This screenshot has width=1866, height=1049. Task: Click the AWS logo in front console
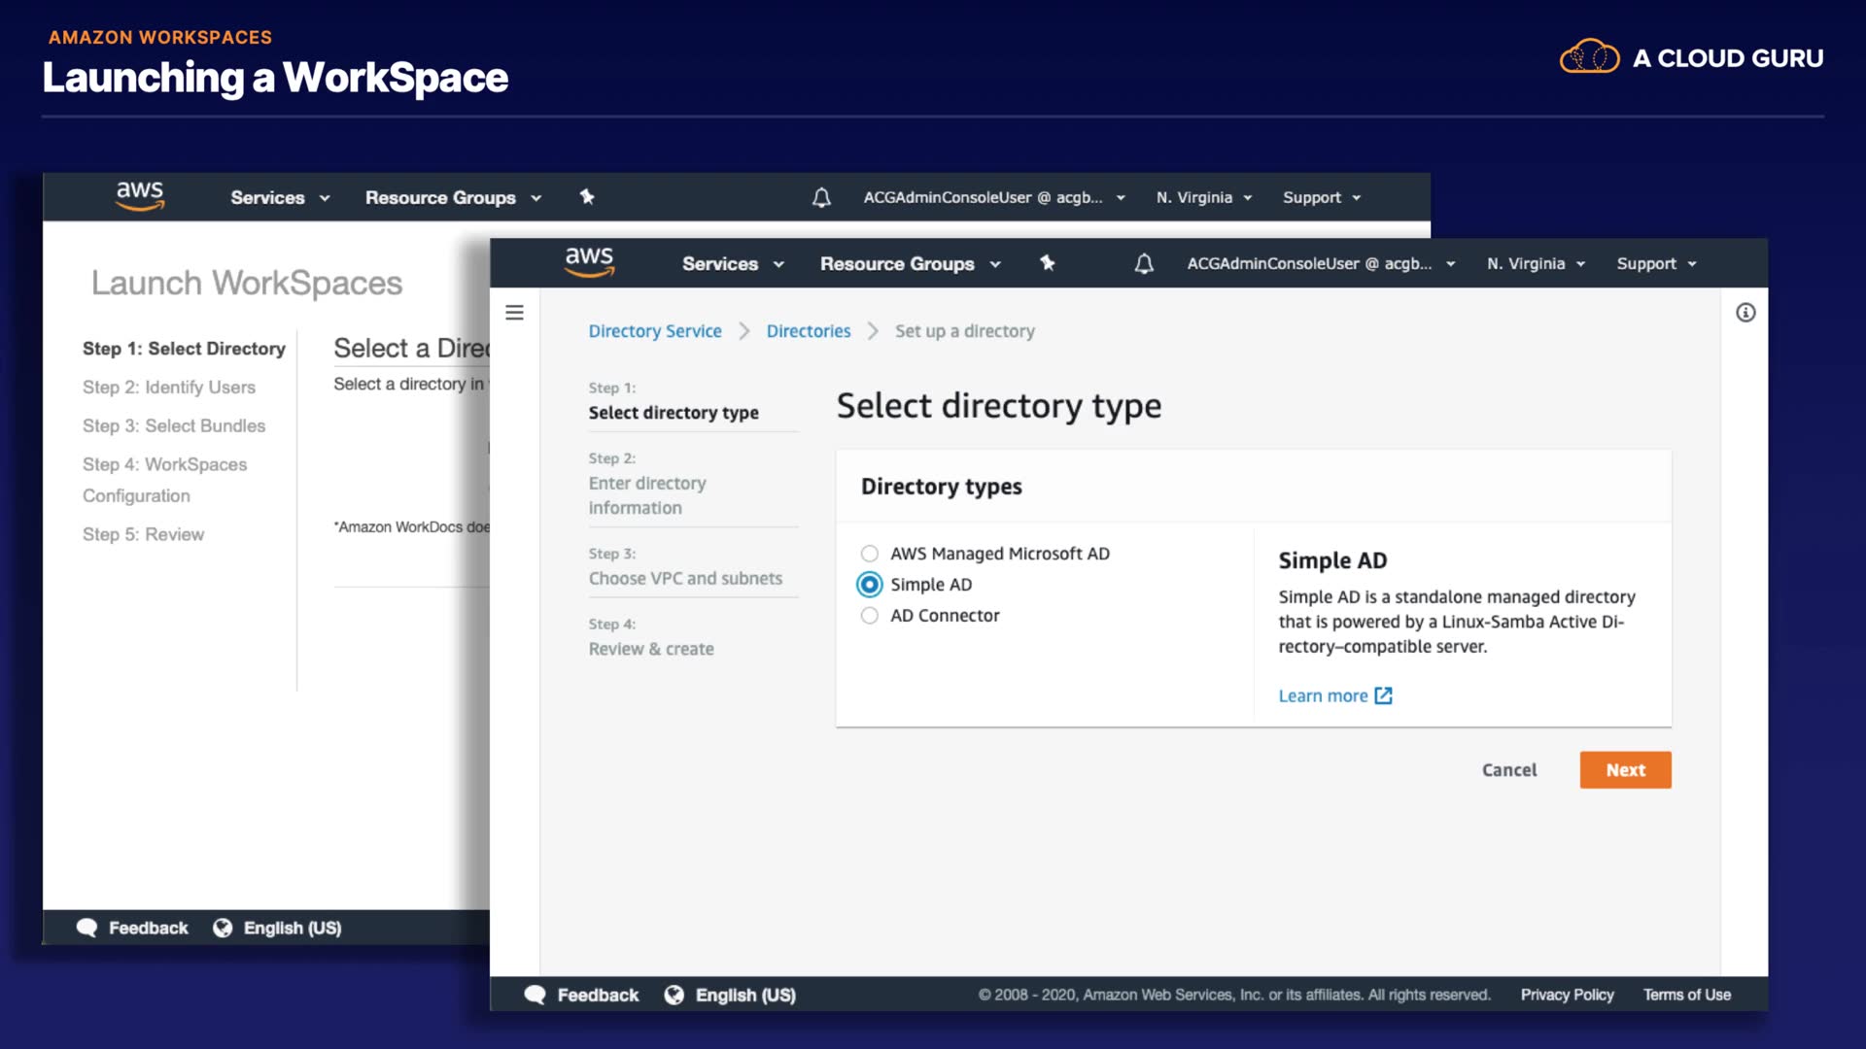[589, 262]
